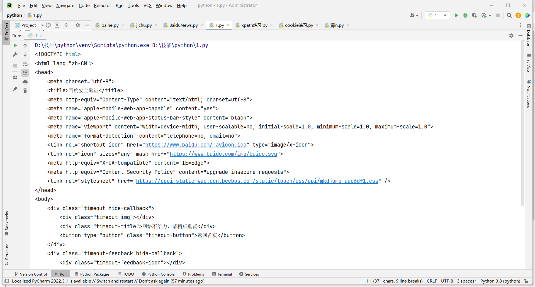This screenshot has height=287, width=535.
Task: Open the Terminal tool window
Action: point(222,274)
